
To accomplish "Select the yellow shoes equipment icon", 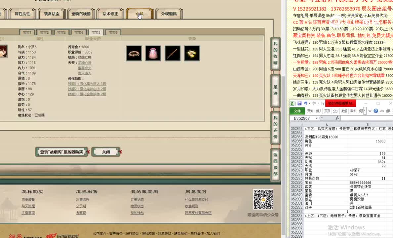I will 192,53.
